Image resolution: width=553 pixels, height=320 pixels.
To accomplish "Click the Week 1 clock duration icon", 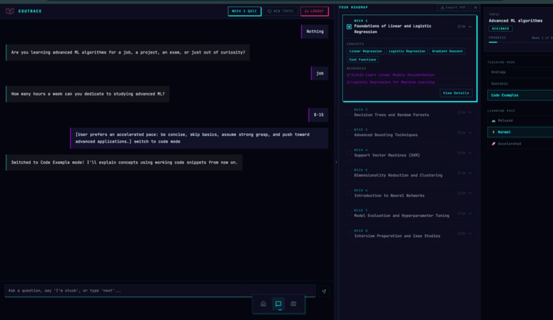I will (459, 27).
